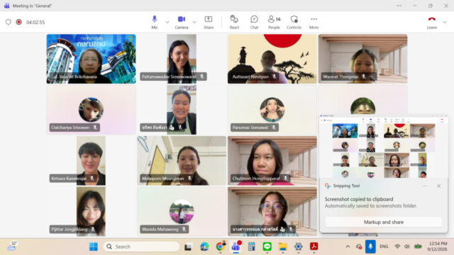This screenshot has height=255, width=454.
Task: Select Panumas Seesawat's avatar tile
Action: (x=272, y=110)
